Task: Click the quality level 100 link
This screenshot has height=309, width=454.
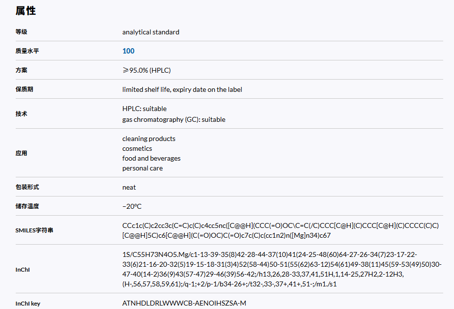Action: point(128,51)
